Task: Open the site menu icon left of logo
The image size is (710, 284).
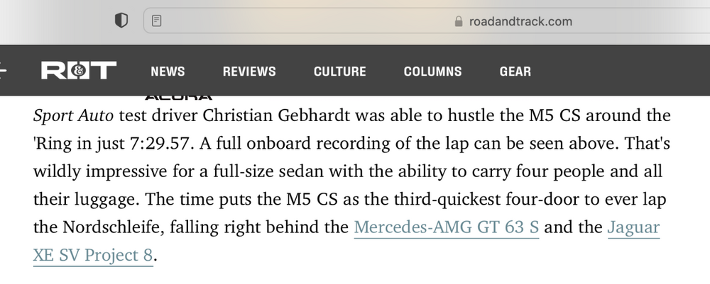Action: click(3, 71)
